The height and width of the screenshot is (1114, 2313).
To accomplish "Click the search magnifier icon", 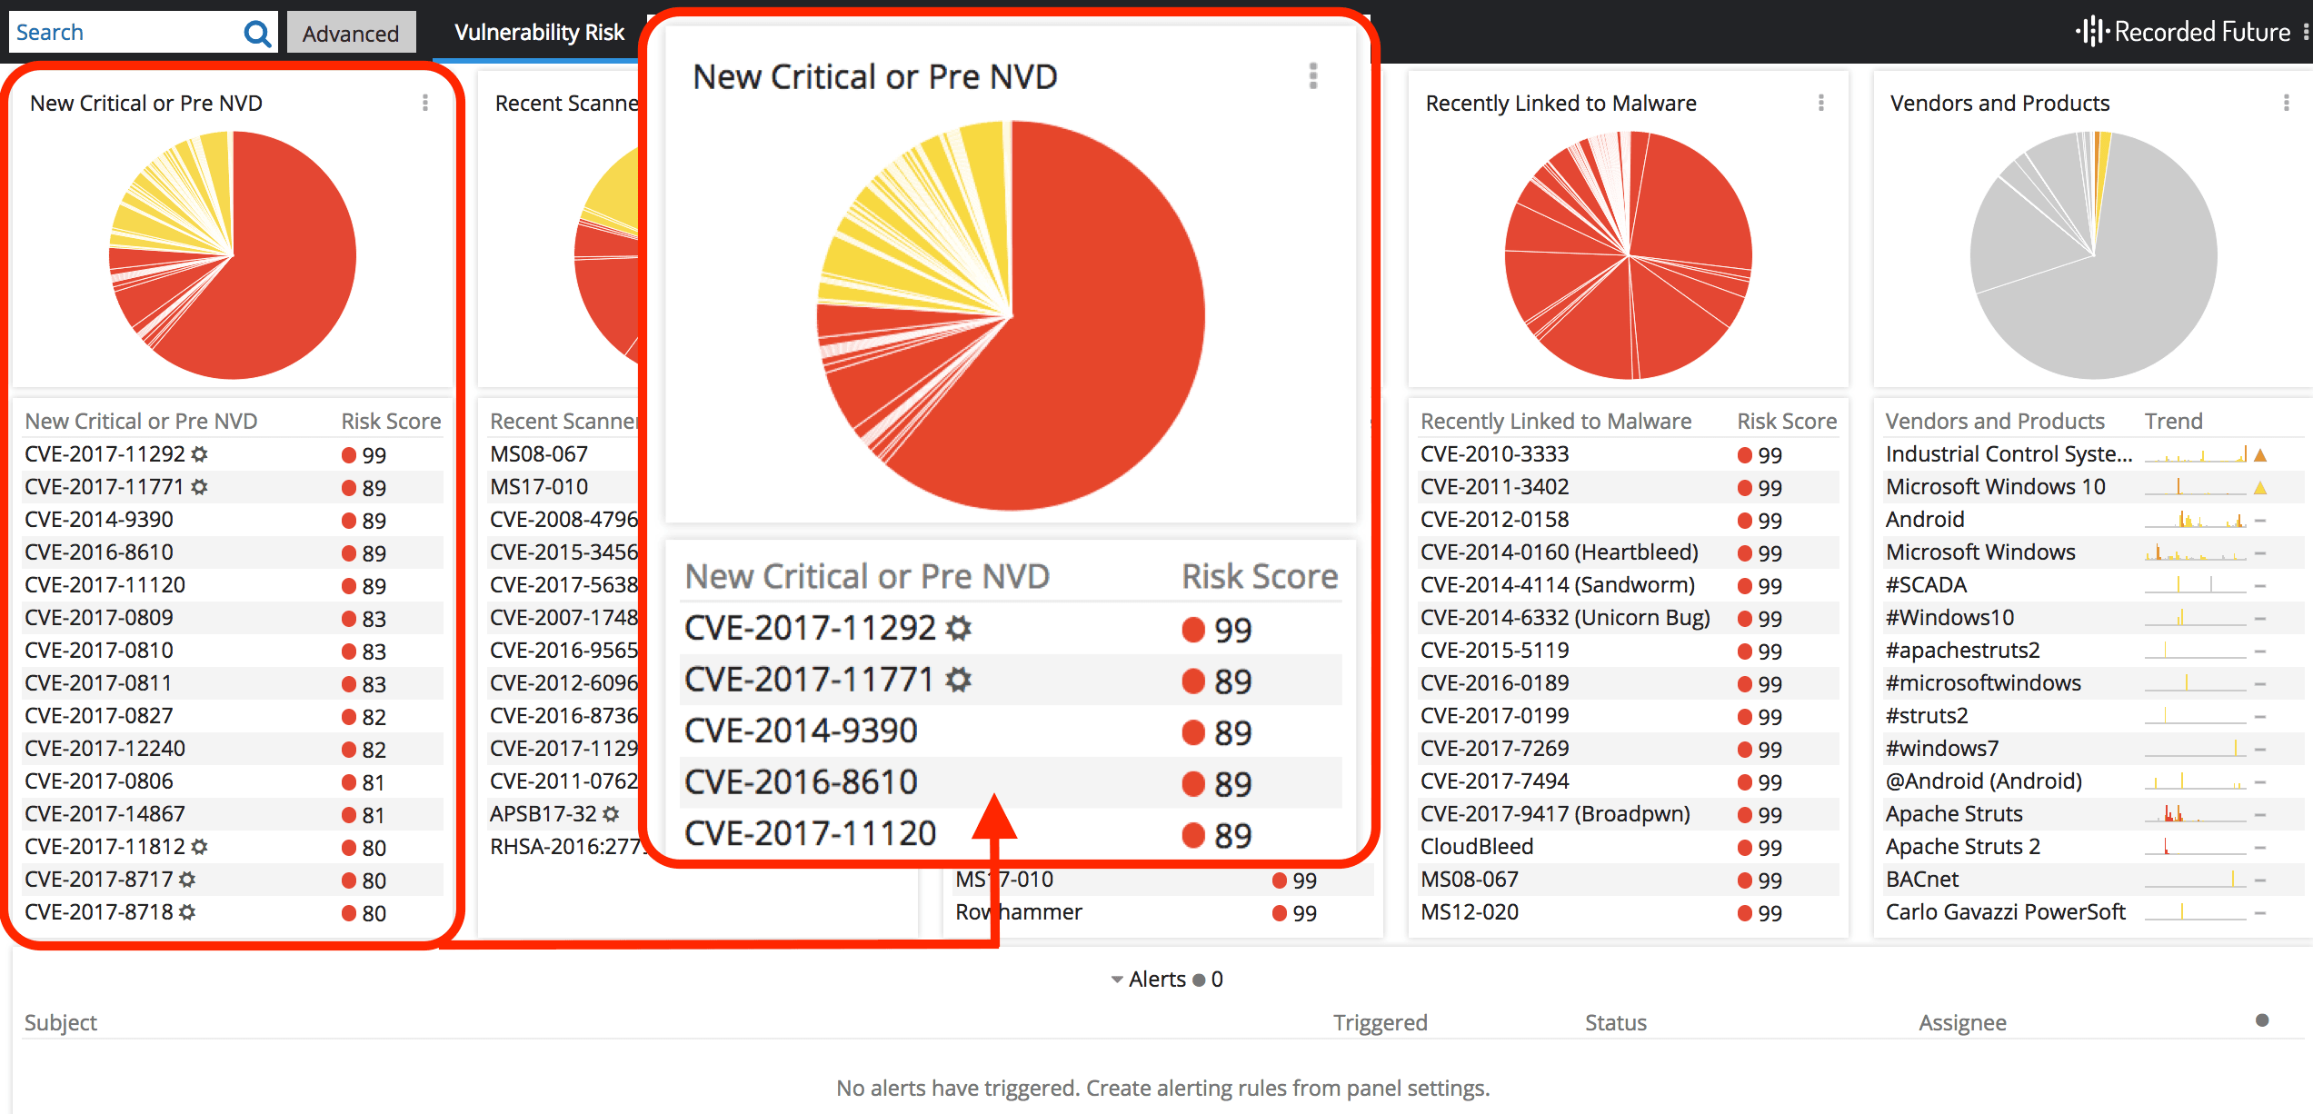I will coord(257,34).
